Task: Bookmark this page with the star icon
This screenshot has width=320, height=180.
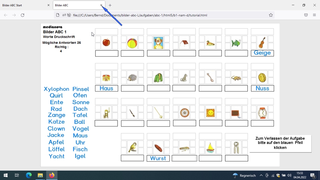Action: point(271,15)
